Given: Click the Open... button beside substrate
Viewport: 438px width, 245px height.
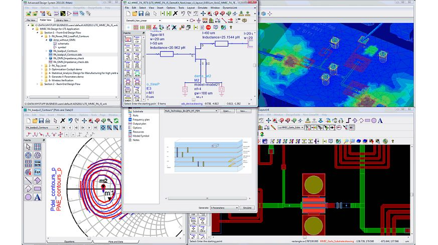Looking at the screenshot, I should click(x=226, y=111).
